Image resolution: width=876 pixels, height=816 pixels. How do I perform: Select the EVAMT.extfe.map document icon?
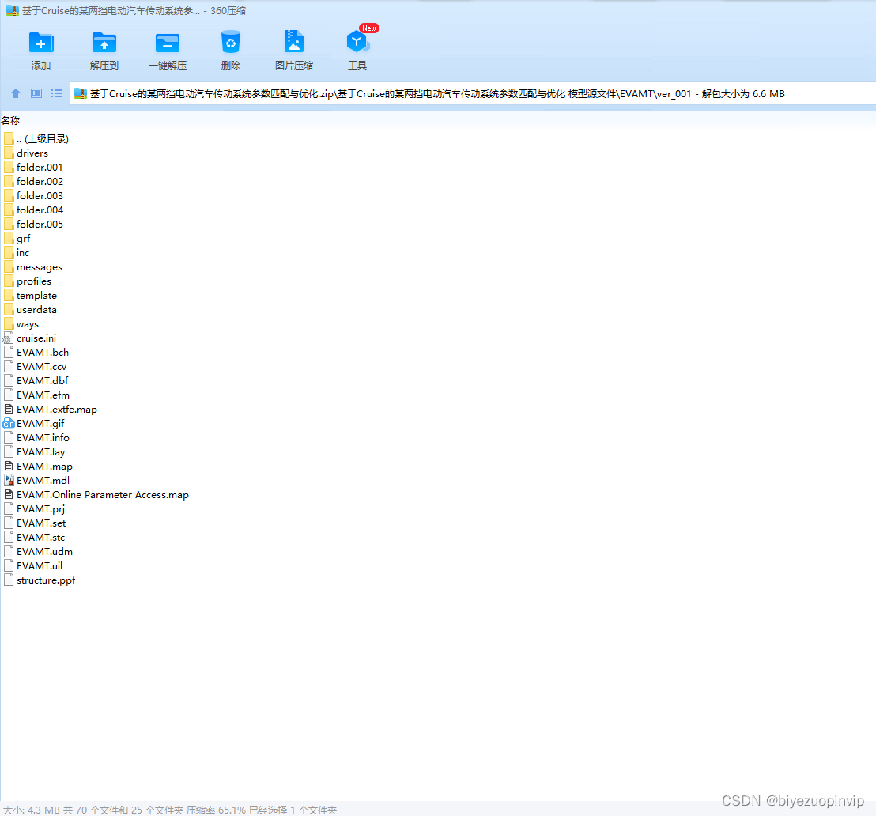click(x=9, y=409)
